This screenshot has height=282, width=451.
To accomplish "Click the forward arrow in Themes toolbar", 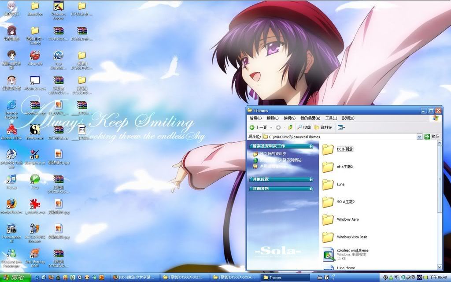I will pyautogui.click(x=278, y=127).
